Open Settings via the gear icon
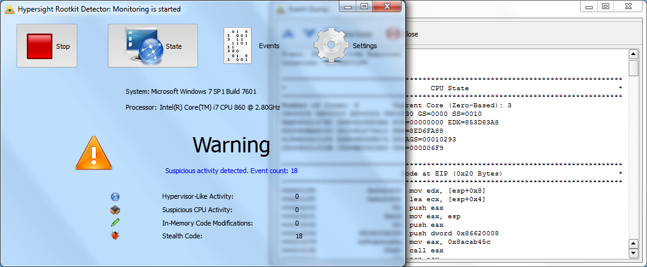Screen dimensions: 647x267 click(x=331, y=44)
